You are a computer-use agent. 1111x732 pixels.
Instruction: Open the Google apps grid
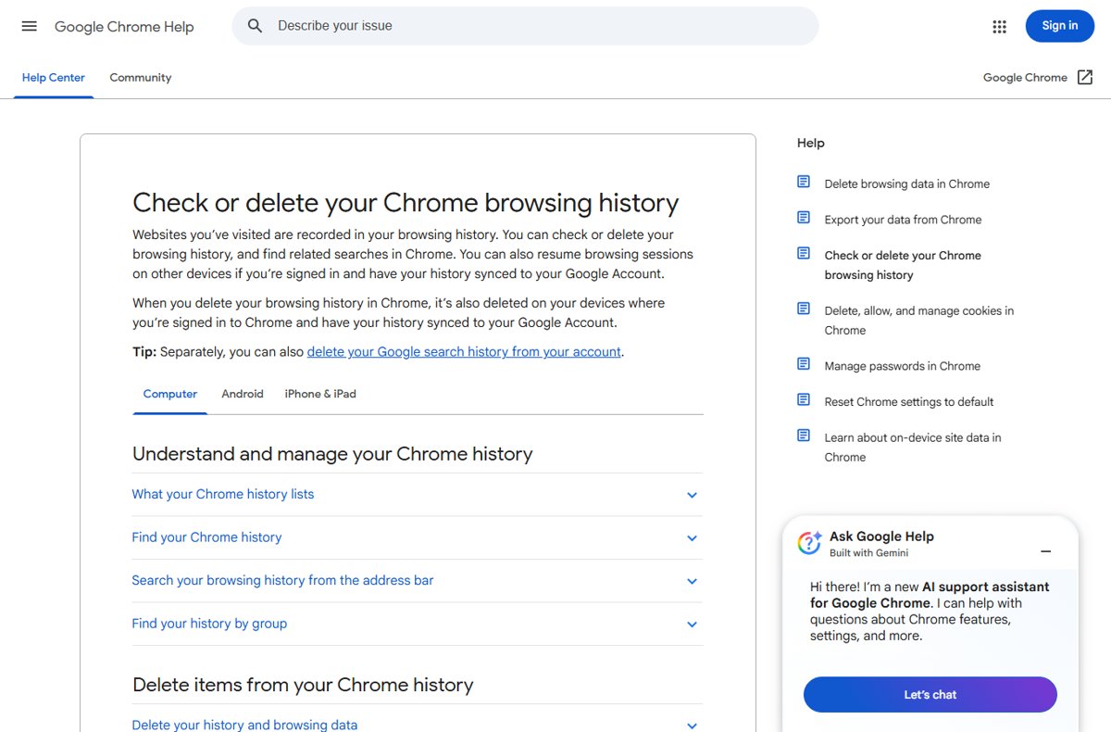[999, 27]
